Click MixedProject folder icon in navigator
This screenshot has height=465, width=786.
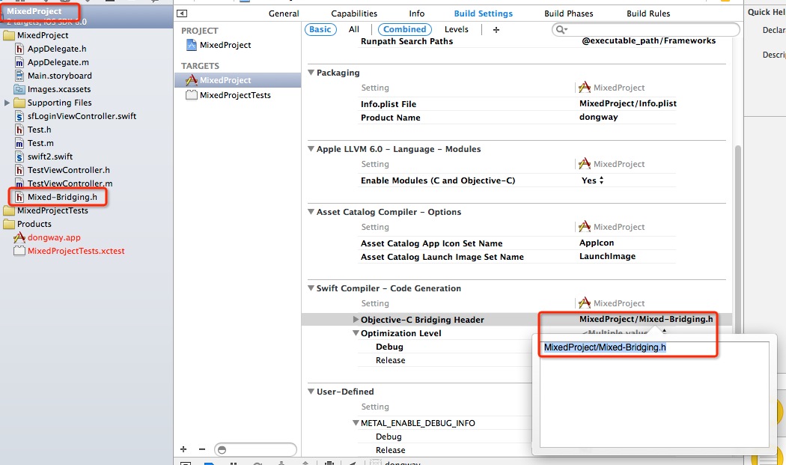point(9,36)
